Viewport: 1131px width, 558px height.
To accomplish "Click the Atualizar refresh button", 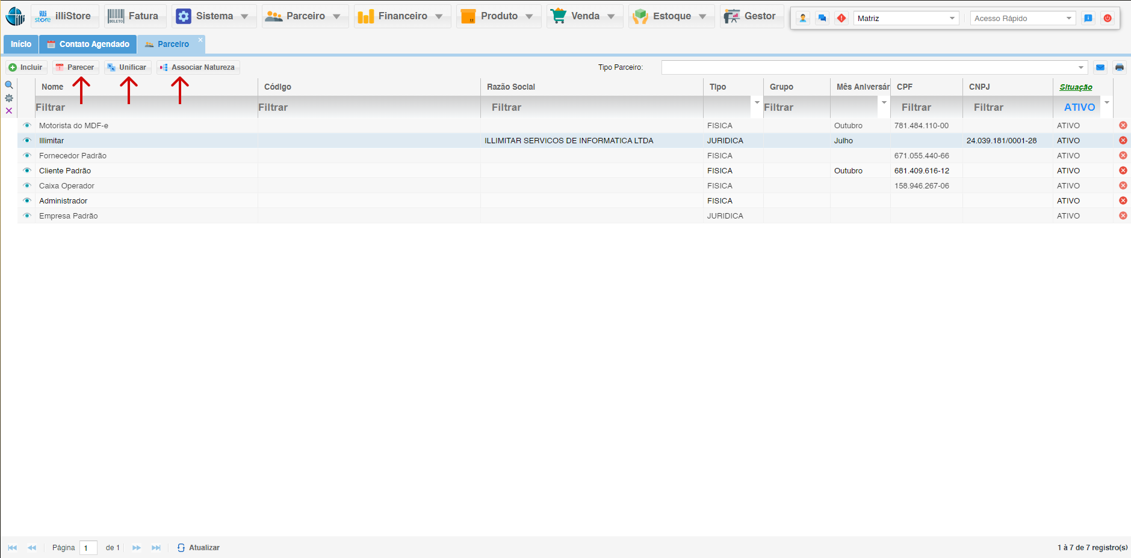I will pyautogui.click(x=199, y=548).
